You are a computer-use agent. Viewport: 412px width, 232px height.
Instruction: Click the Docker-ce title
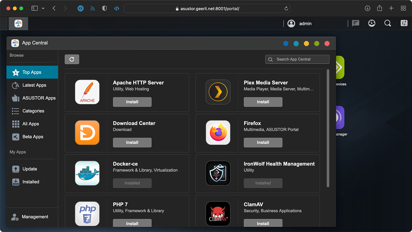[125, 164]
